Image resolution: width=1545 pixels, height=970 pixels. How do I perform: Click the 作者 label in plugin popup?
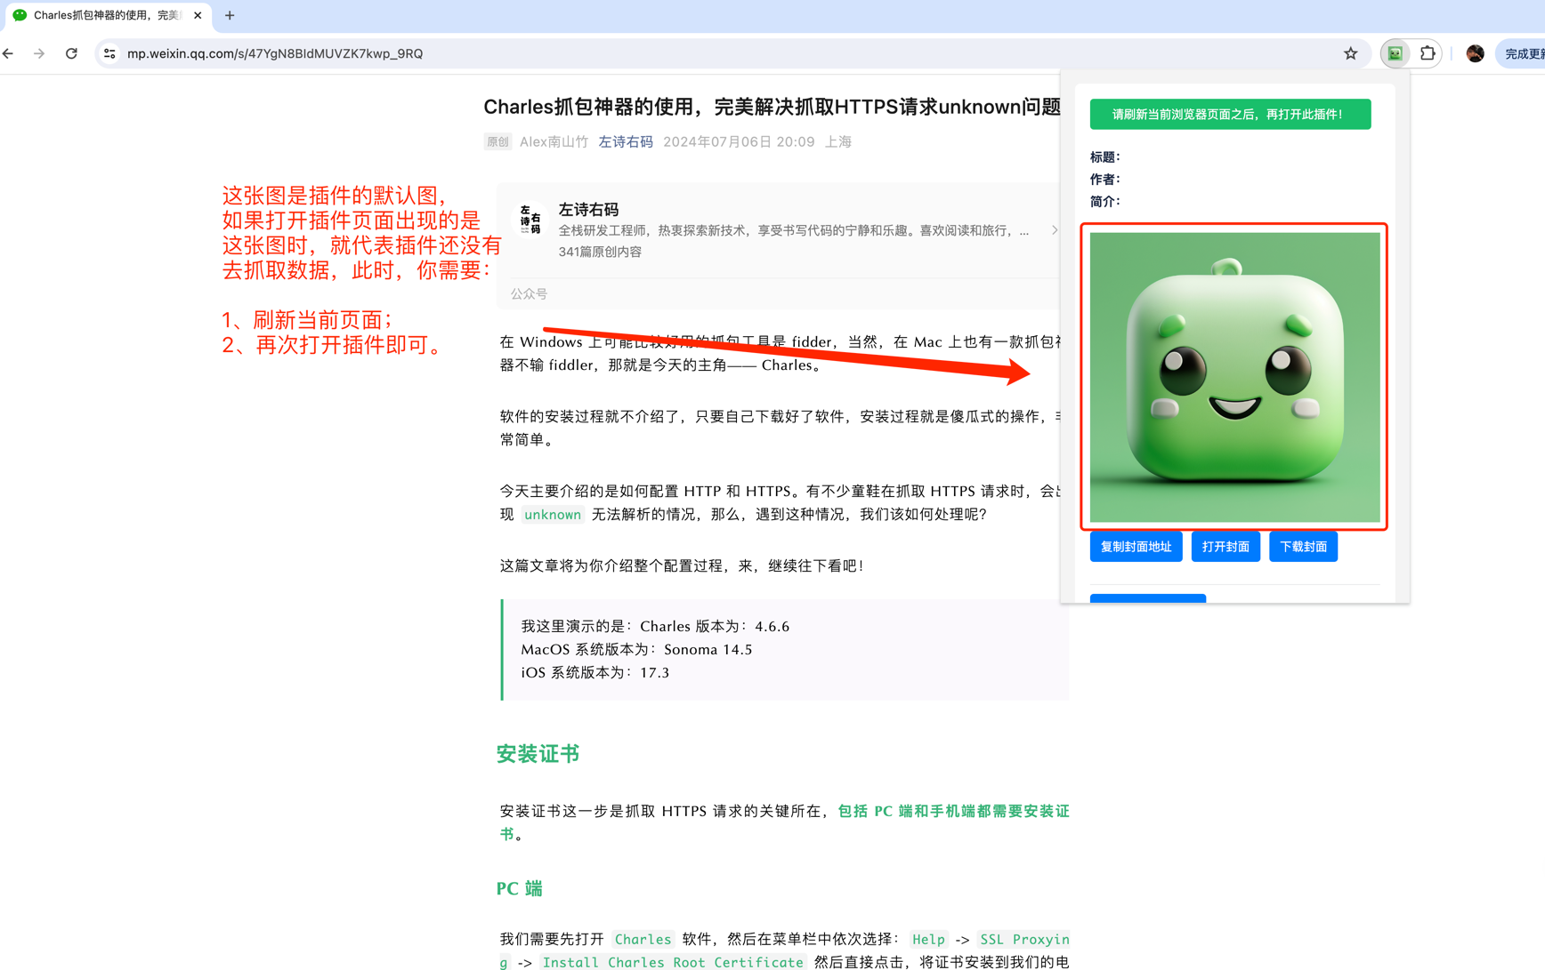click(x=1104, y=179)
